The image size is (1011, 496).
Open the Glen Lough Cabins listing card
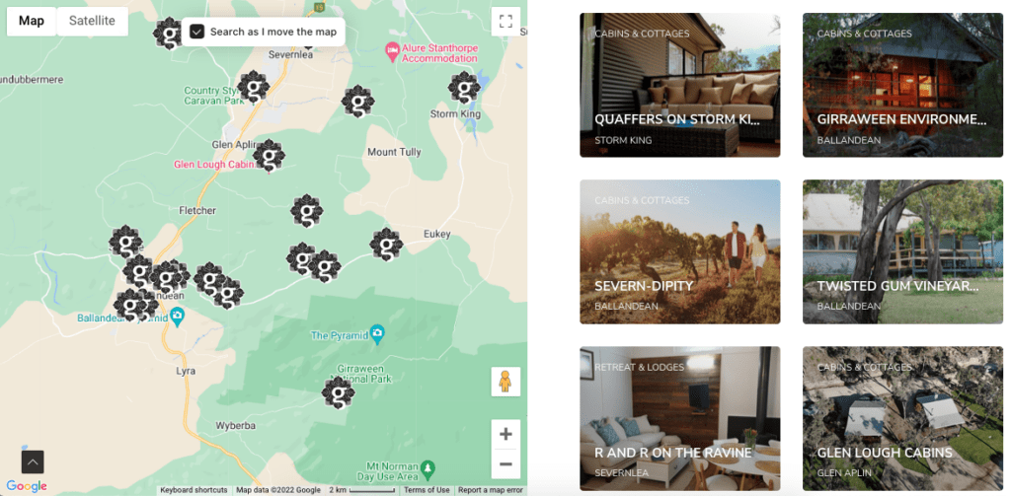[x=902, y=419]
